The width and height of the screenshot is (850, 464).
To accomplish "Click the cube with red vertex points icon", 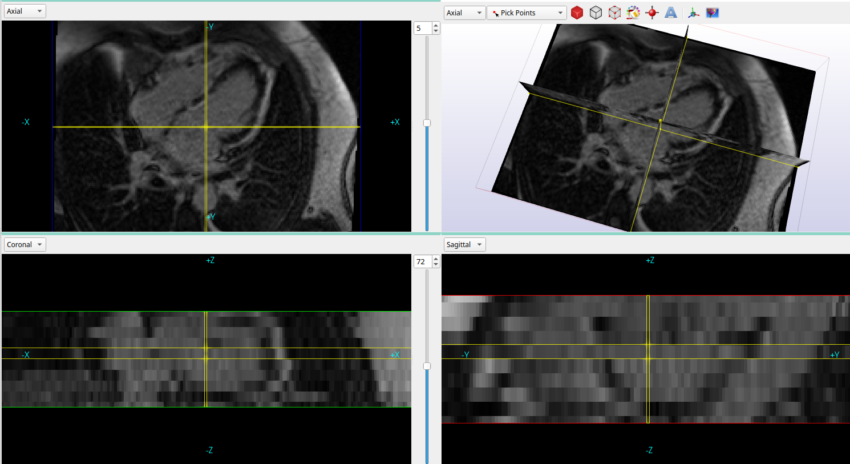I will coord(614,13).
